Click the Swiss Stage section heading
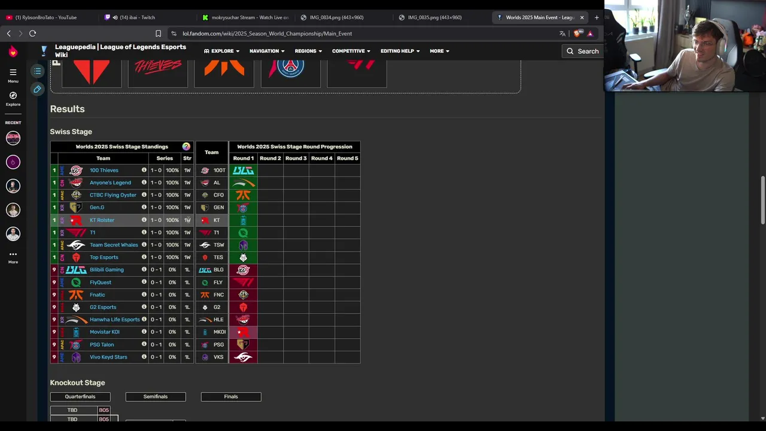Screen dimensions: 766x431 click(x=71, y=132)
